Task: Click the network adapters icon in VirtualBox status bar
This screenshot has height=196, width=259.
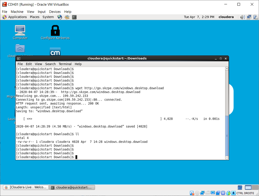Action: click(202, 193)
